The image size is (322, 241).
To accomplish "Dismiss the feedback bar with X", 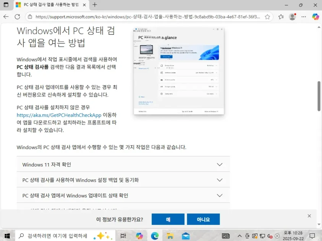I will point(309,216).
